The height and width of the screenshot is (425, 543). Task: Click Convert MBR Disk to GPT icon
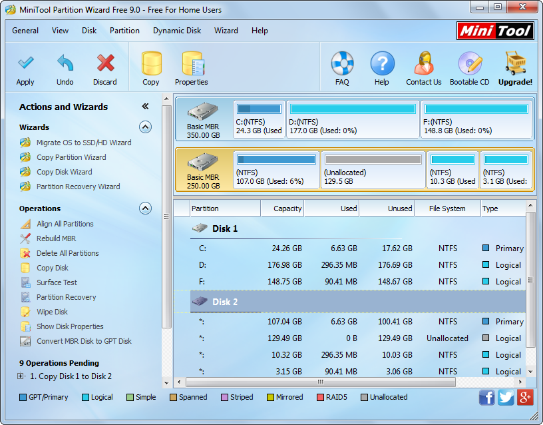click(25, 341)
